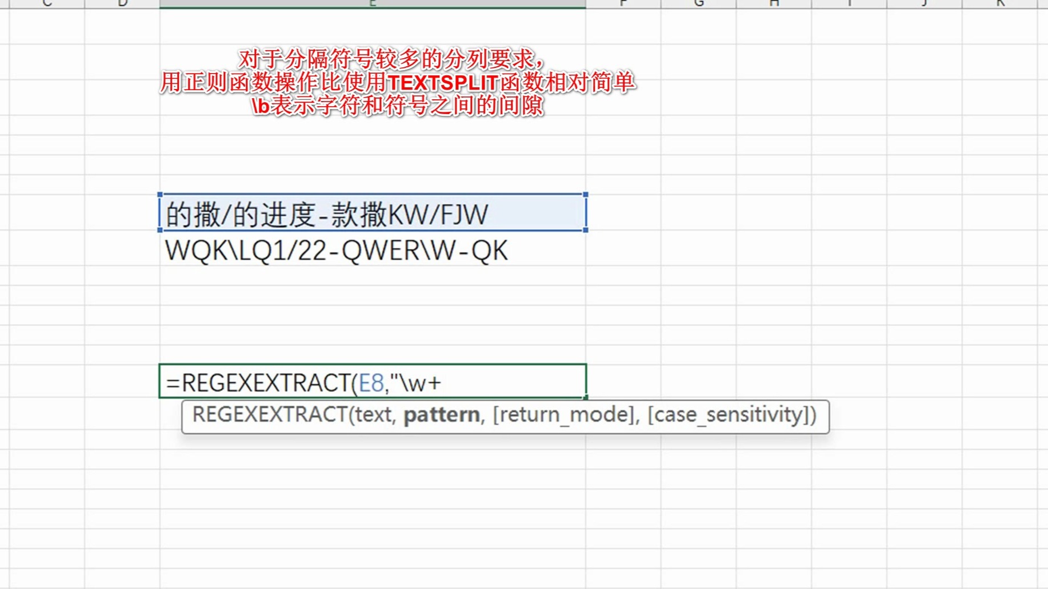
Task: Select column header E
Action: point(373,5)
